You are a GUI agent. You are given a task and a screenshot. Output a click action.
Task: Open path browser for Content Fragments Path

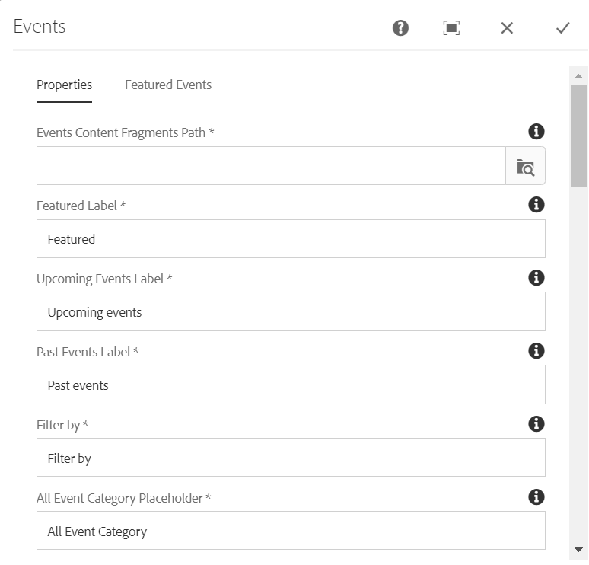526,166
